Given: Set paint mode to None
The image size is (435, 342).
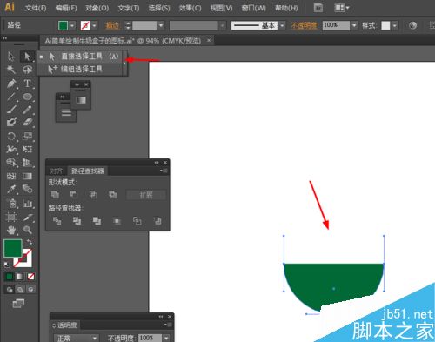Looking at the screenshot, I should (30, 277).
